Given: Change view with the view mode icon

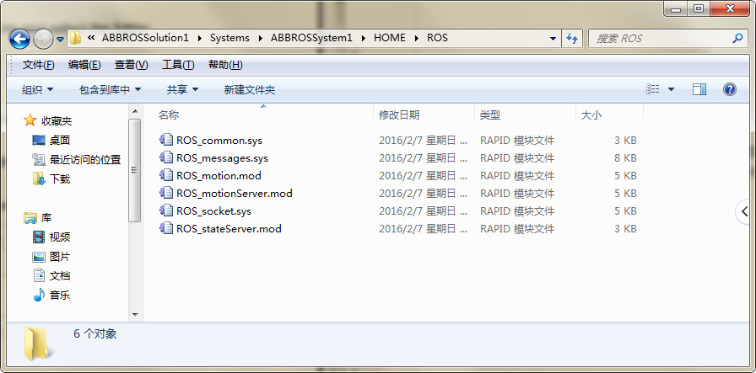Looking at the screenshot, I should tap(653, 89).
